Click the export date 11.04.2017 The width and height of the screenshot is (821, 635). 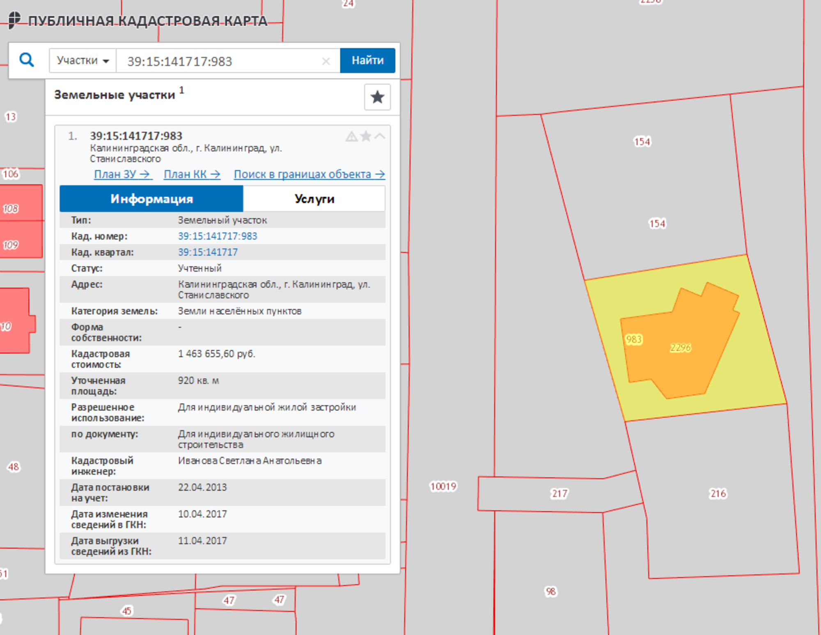tap(202, 541)
